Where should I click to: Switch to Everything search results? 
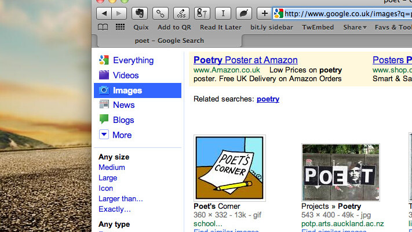(x=133, y=60)
